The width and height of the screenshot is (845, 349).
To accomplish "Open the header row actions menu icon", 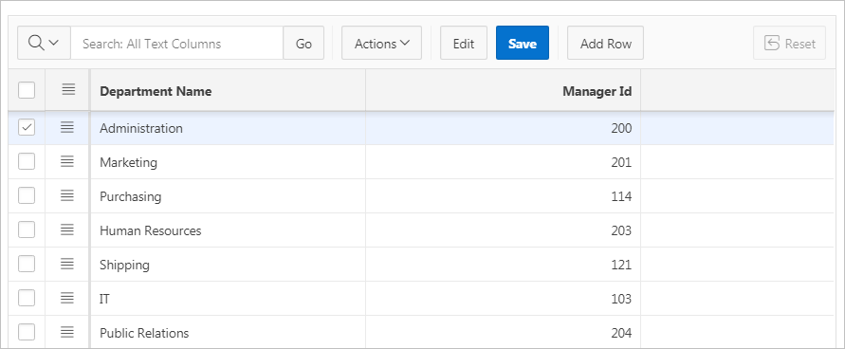I will [x=68, y=90].
